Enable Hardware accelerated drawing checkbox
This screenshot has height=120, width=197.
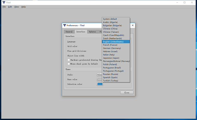click(69, 60)
